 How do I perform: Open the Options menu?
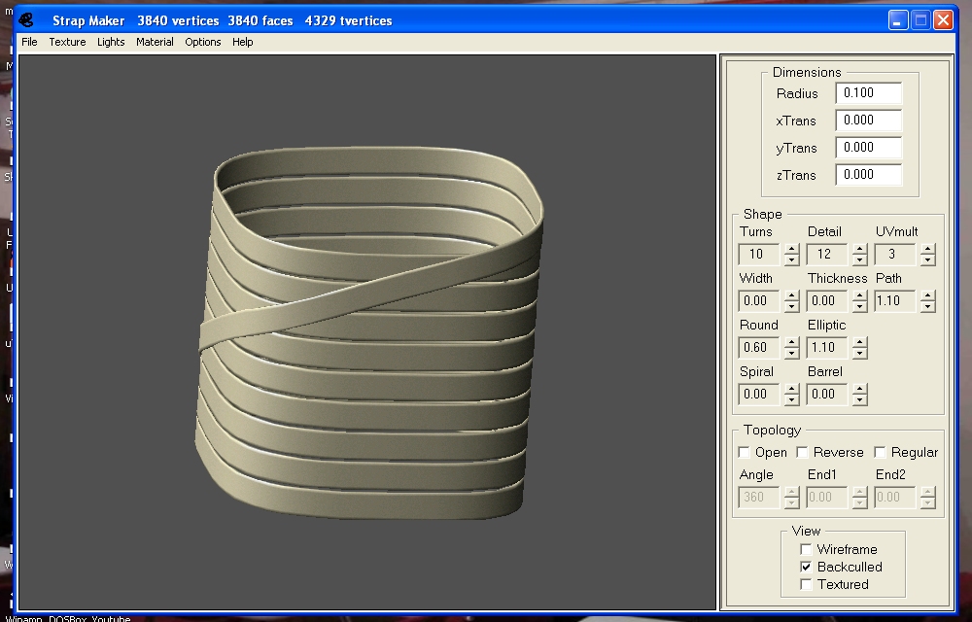click(203, 42)
